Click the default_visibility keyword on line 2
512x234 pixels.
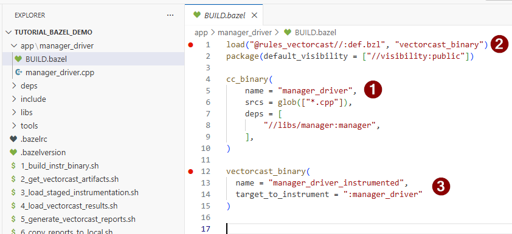pyautogui.click(x=306, y=56)
